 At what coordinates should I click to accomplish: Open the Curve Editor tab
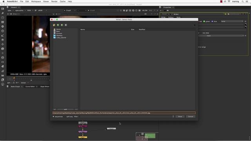coord(30,87)
